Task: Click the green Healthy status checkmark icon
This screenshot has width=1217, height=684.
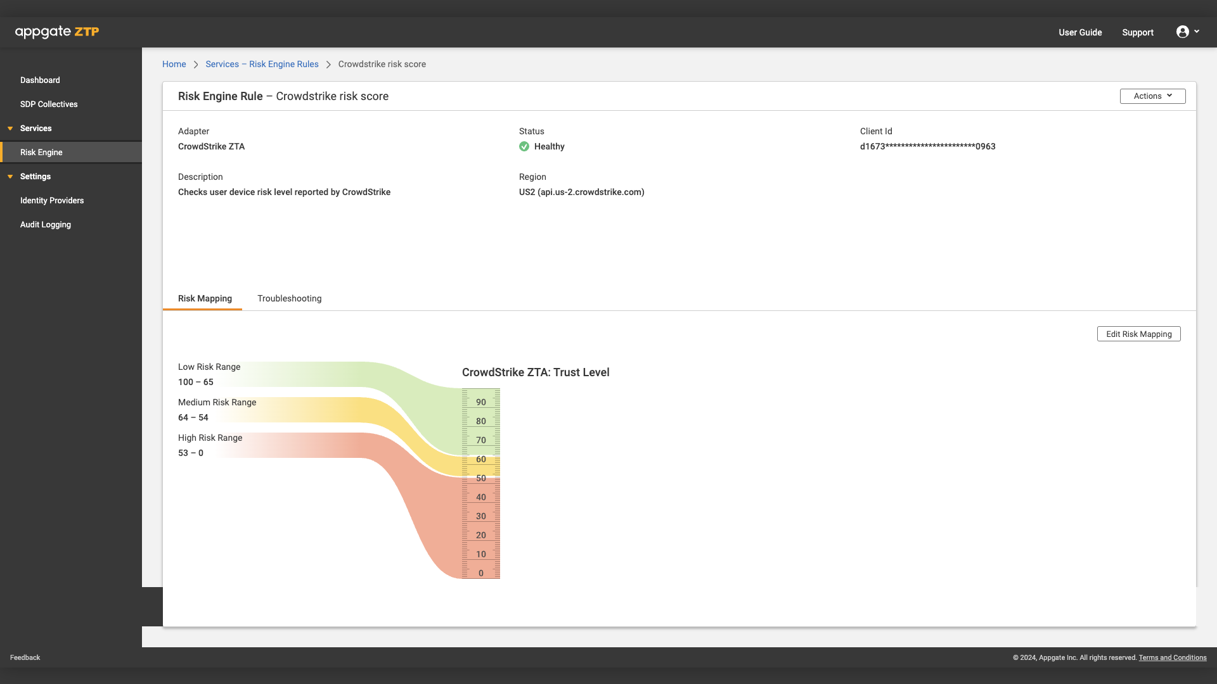Action: coord(524,146)
